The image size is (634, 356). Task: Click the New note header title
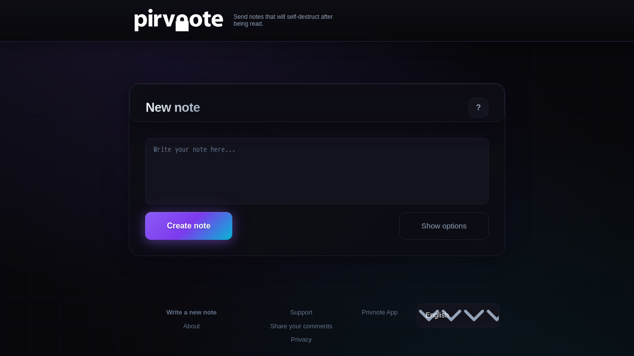point(172,107)
